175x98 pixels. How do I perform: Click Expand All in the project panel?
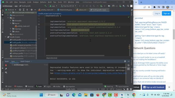24,10
